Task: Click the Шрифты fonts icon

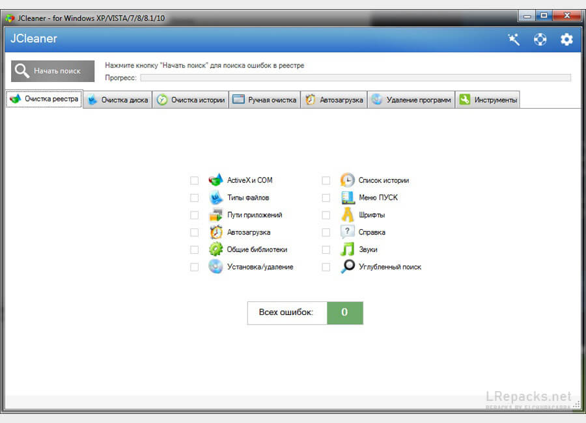Action: pyautogui.click(x=348, y=215)
